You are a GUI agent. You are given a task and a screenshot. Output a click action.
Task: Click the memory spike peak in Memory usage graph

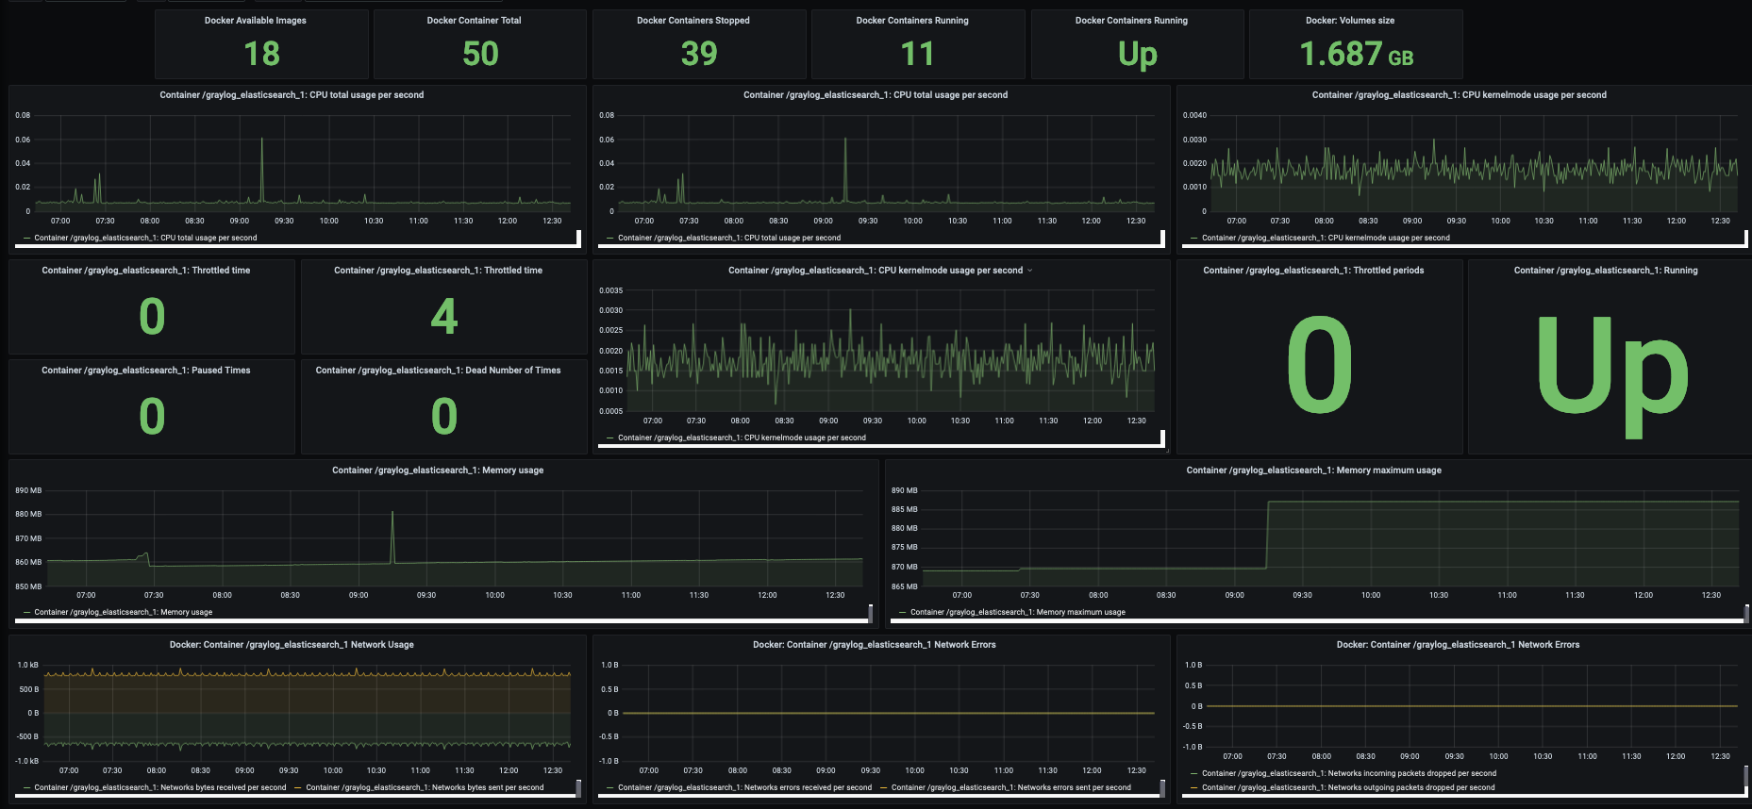click(392, 512)
